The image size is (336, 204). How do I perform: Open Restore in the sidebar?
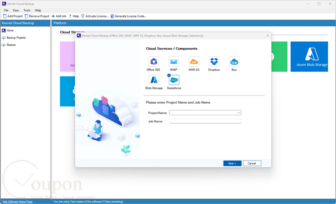9,45
